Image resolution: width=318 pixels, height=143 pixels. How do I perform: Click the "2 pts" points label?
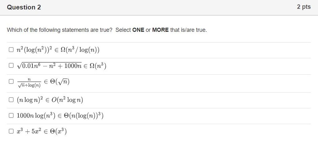point(304,7)
